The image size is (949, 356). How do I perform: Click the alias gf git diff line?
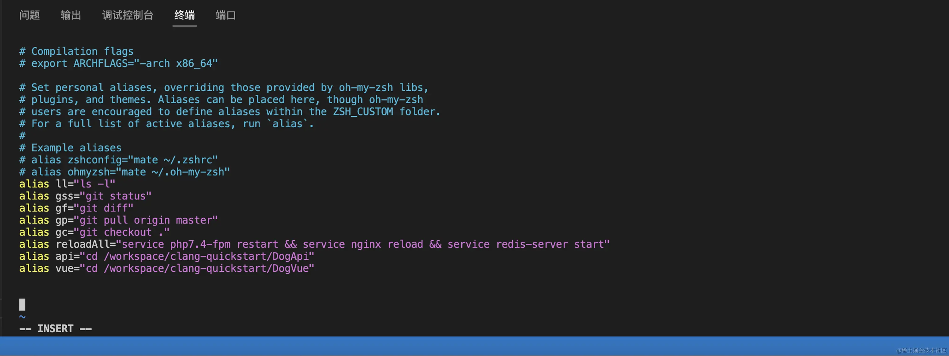pyautogui.click(x=76, y=208)
